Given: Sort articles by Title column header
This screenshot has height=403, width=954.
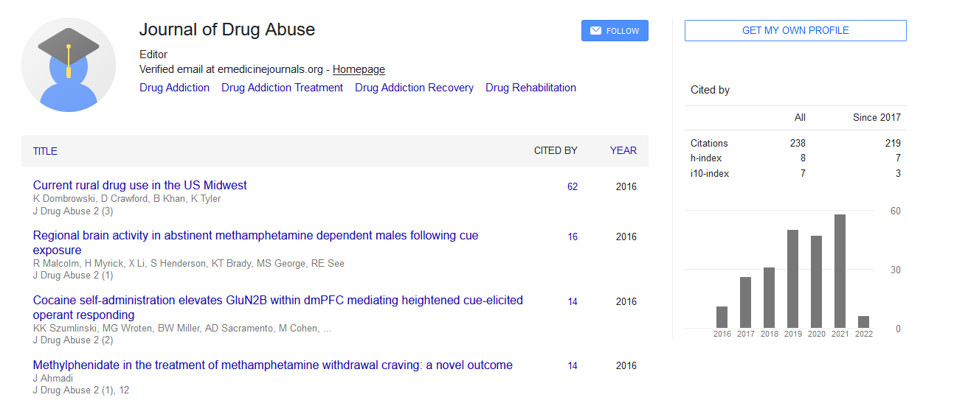Looking at the screenshot, I should [45, 151].
